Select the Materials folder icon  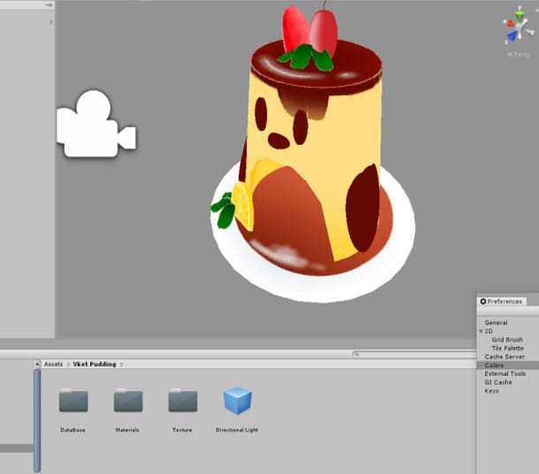pos(128,401)
